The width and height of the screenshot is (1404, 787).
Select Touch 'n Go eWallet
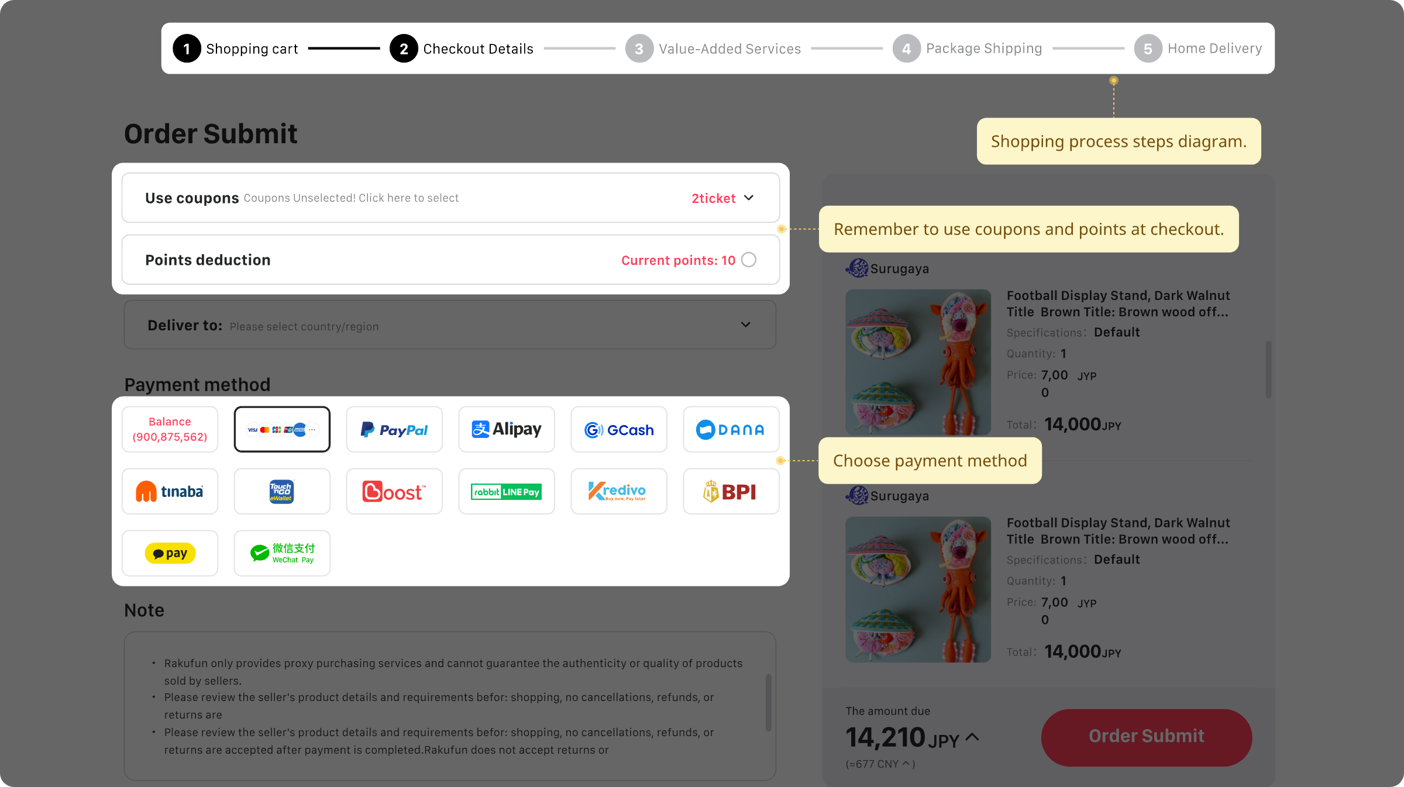pos(282,492)
